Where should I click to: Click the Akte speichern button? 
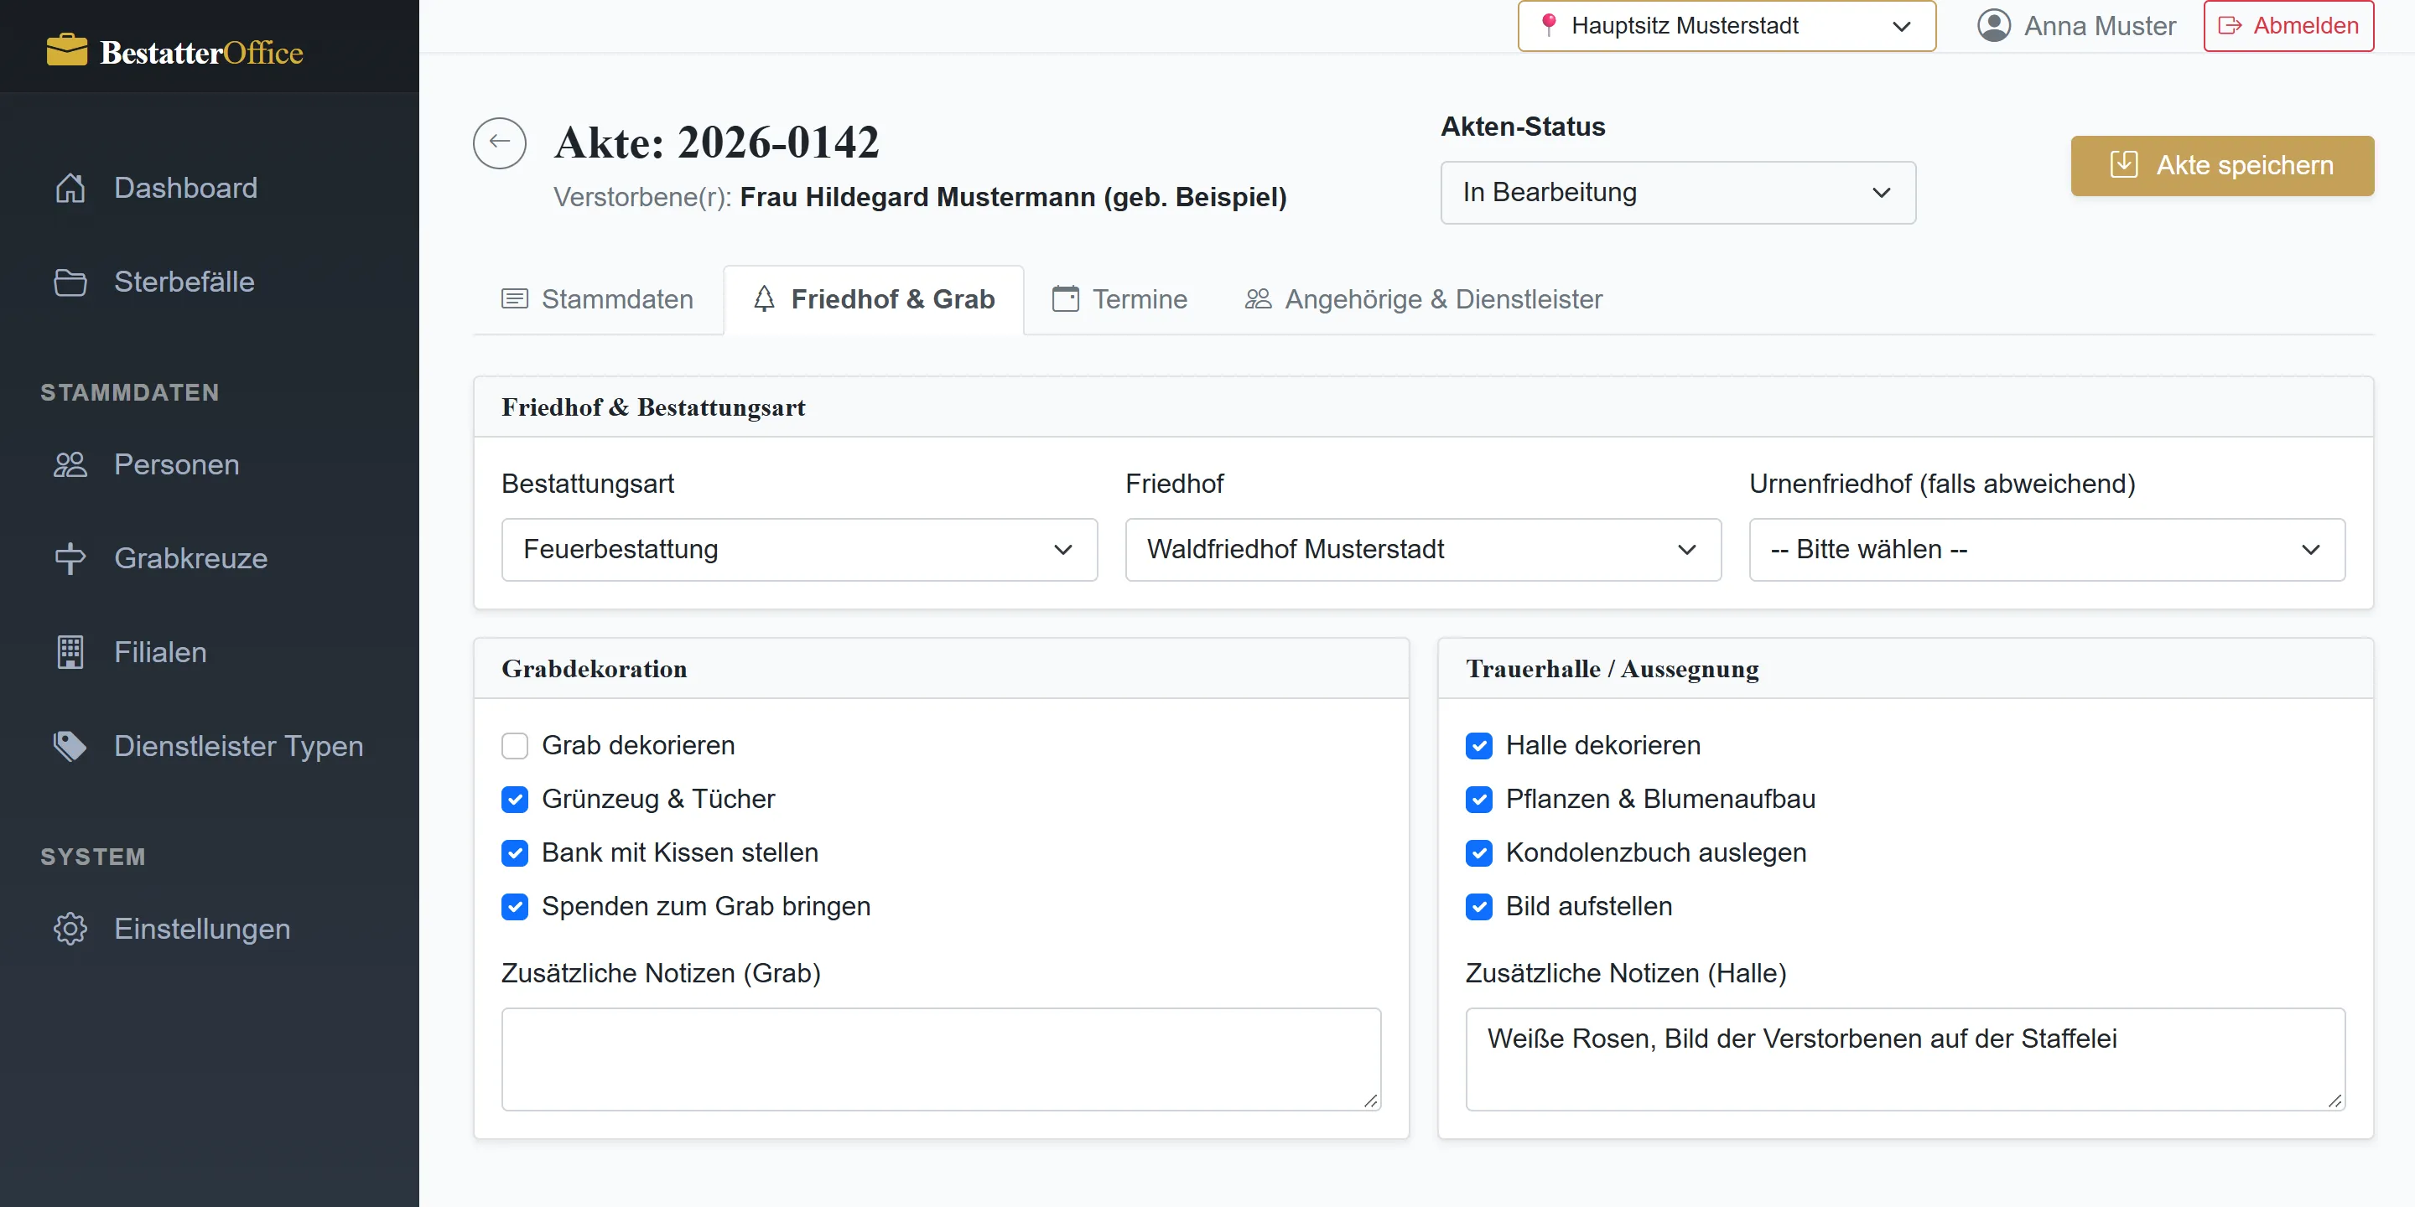[x=2222, y=165]
